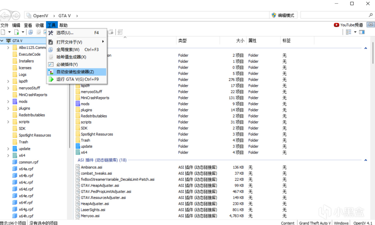Click the new item toolbar icon

click(3, 32)
